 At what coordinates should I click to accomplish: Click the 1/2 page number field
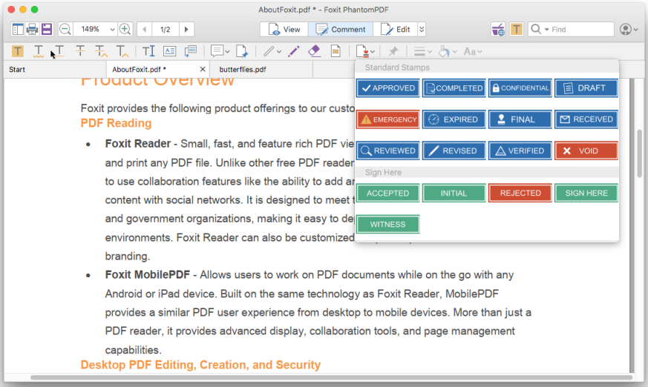[166, 30]
